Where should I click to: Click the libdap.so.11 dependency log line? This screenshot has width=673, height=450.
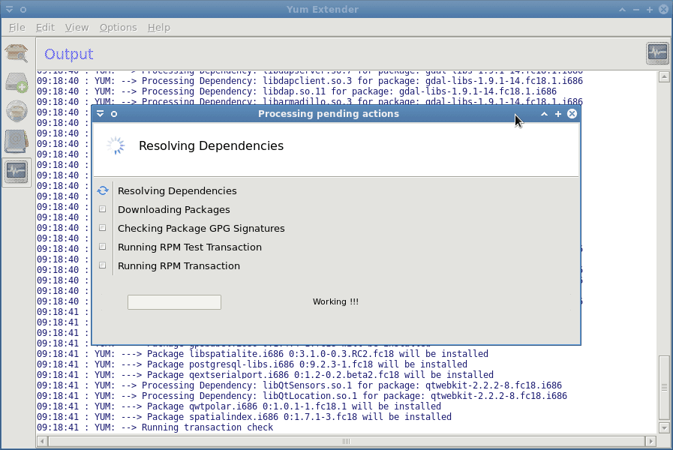(297, 91)
